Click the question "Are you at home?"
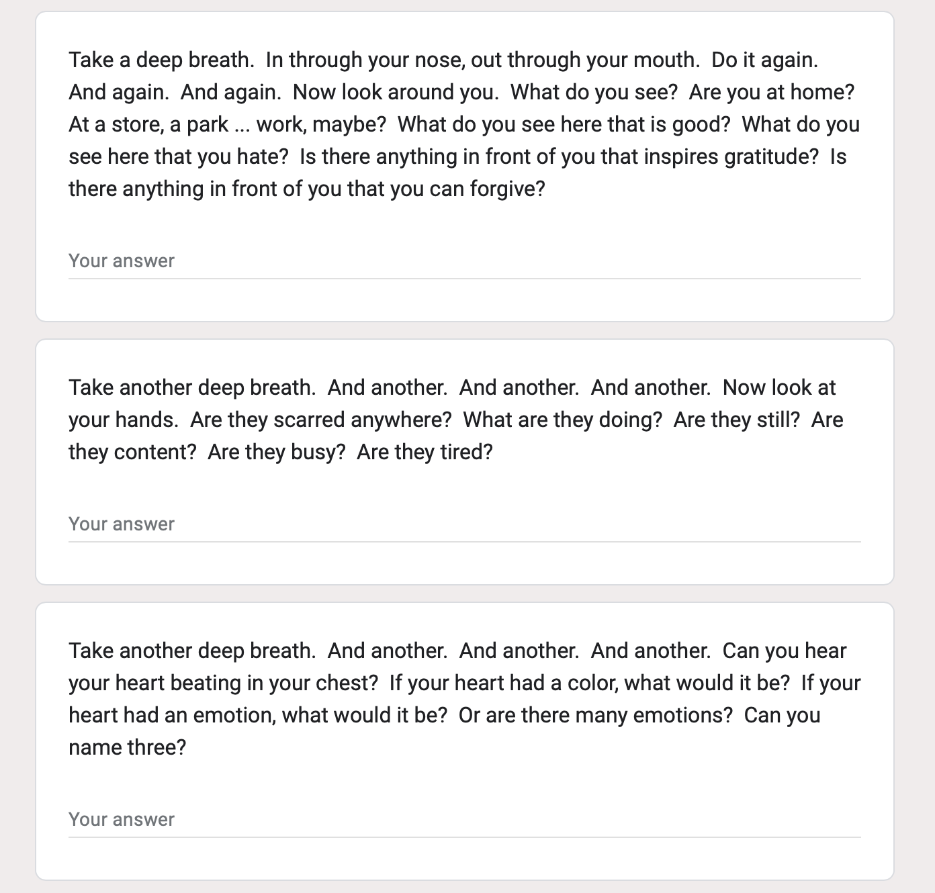The width and height of the screenshot is (935, 893). point(771,92)
